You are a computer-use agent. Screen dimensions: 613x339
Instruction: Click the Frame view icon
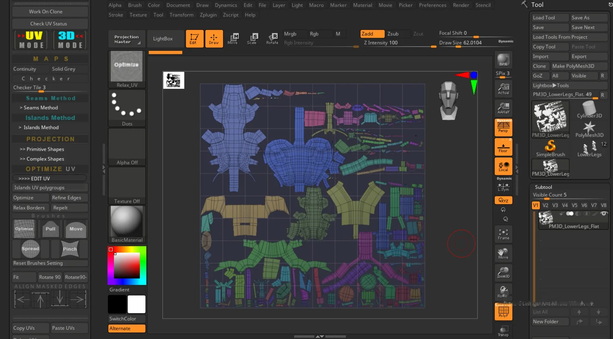tap(503, 234)
